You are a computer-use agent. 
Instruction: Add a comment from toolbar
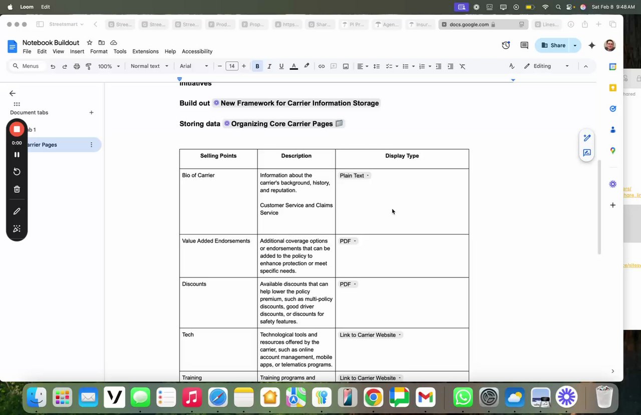pos(334,66)
